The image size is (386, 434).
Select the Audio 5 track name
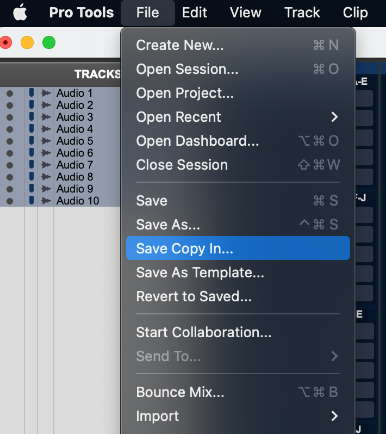(74, 141)
